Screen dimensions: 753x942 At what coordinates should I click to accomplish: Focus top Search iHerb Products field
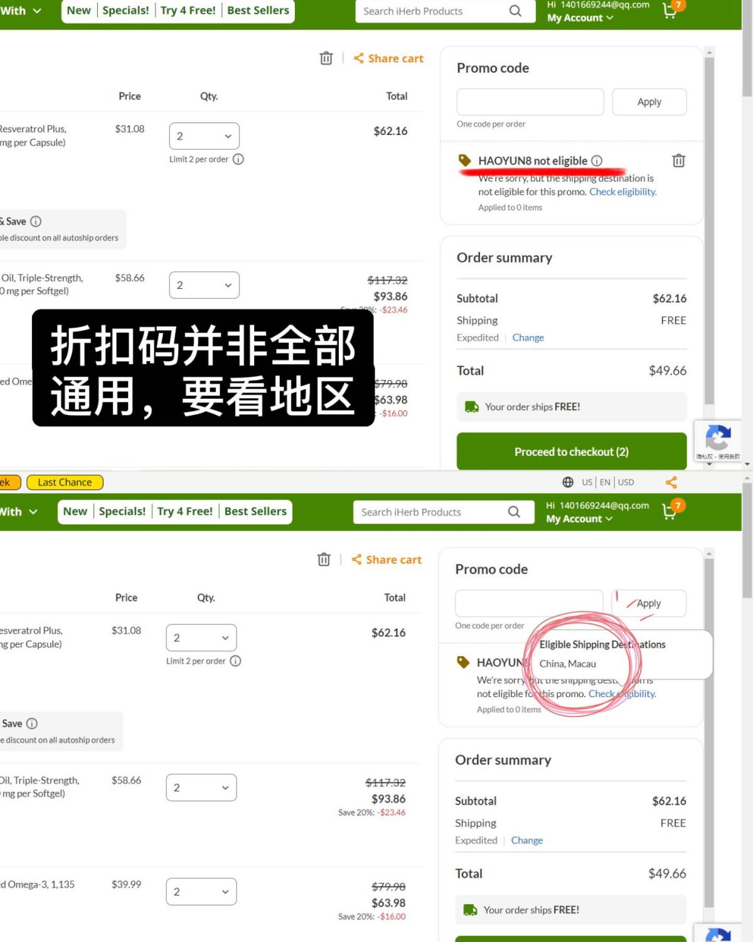coord(433,11)
